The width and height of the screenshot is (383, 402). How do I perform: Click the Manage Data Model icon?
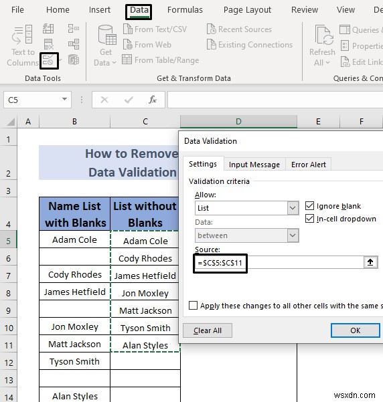(74, 60)
